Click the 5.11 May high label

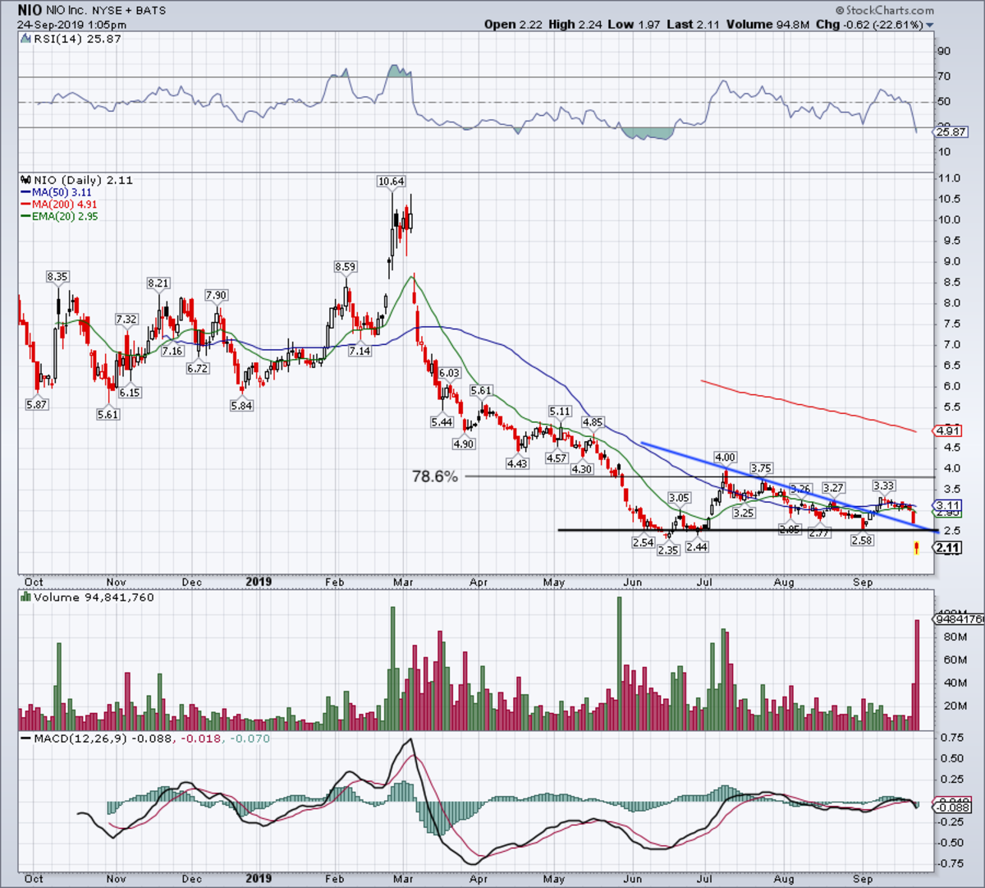pos(560,411)
